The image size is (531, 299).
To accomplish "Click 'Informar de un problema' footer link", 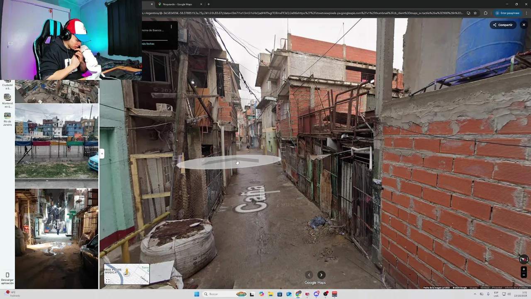I will (x=516, y=288).
